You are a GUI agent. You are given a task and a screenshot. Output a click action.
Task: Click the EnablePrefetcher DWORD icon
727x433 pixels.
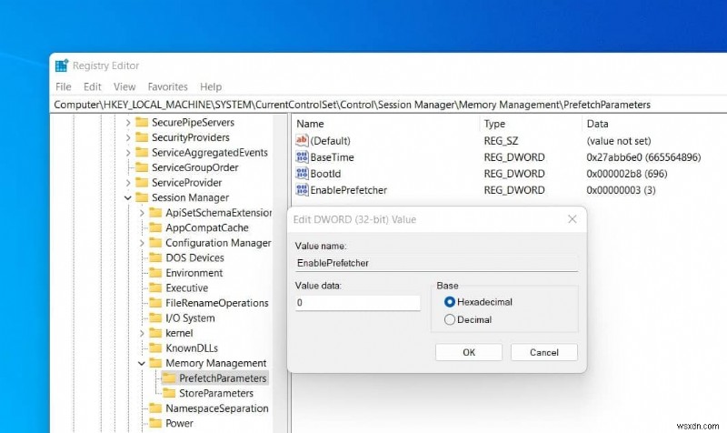pos(302,189)
